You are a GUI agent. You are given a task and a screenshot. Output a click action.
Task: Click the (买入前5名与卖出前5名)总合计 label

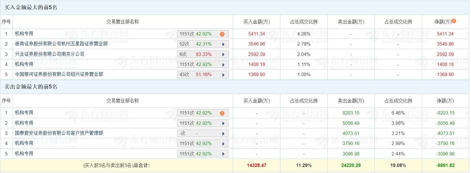(116, 166)
